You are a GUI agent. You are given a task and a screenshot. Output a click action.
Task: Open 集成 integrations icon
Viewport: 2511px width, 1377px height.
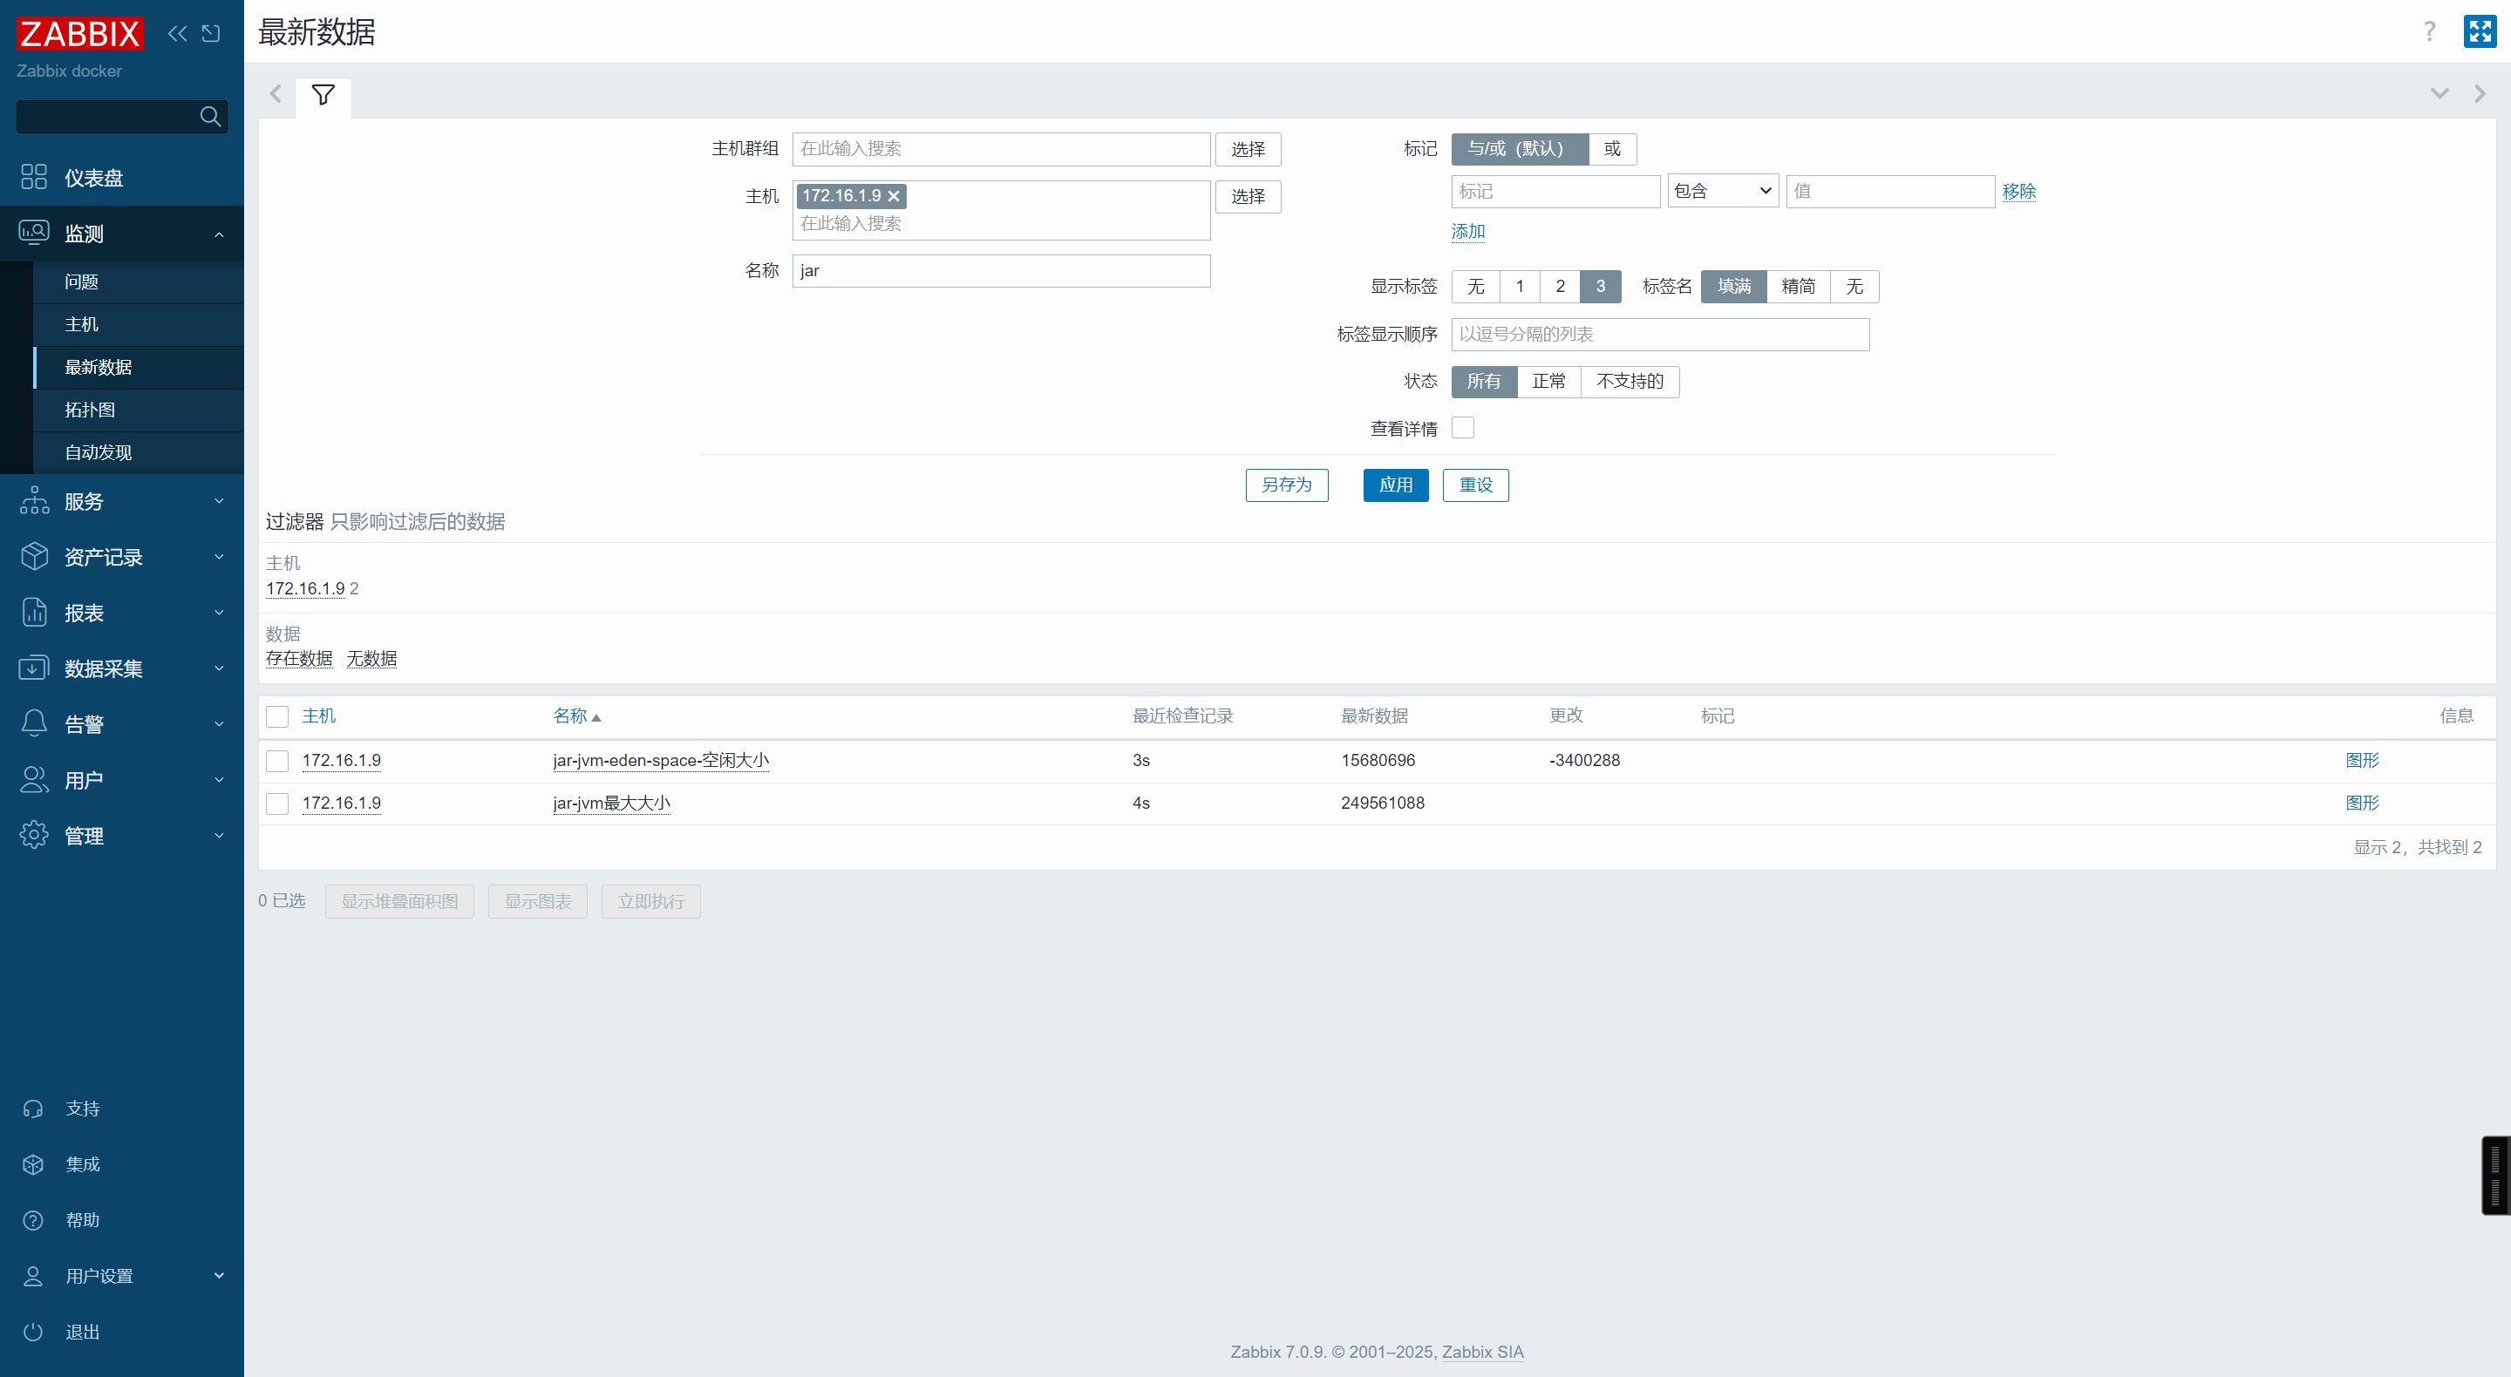[x=33, y=1164]
